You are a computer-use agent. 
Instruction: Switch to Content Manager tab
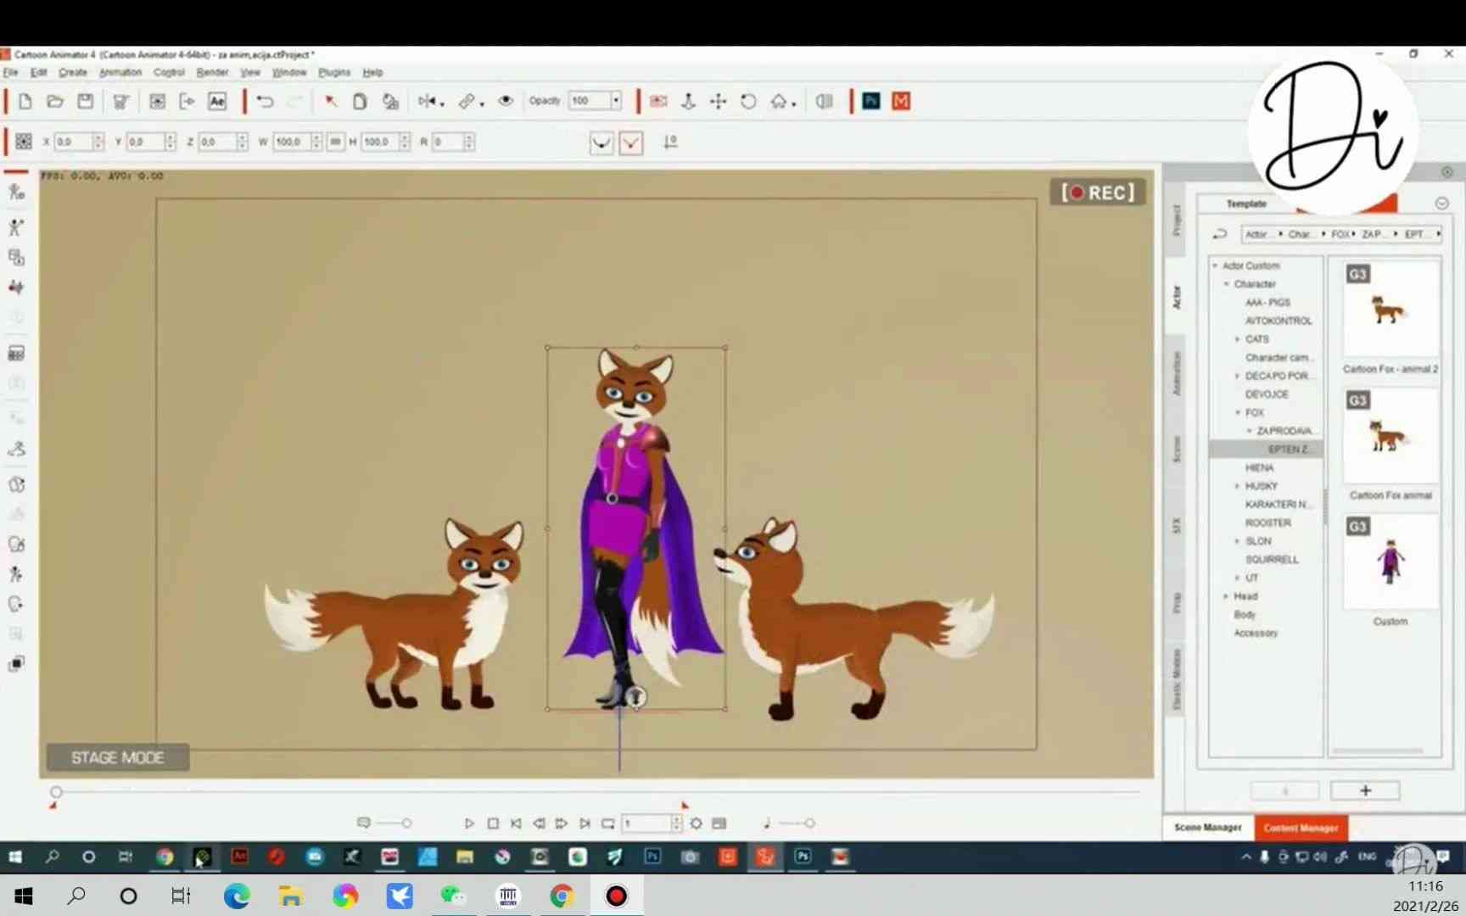[1301, 828]
